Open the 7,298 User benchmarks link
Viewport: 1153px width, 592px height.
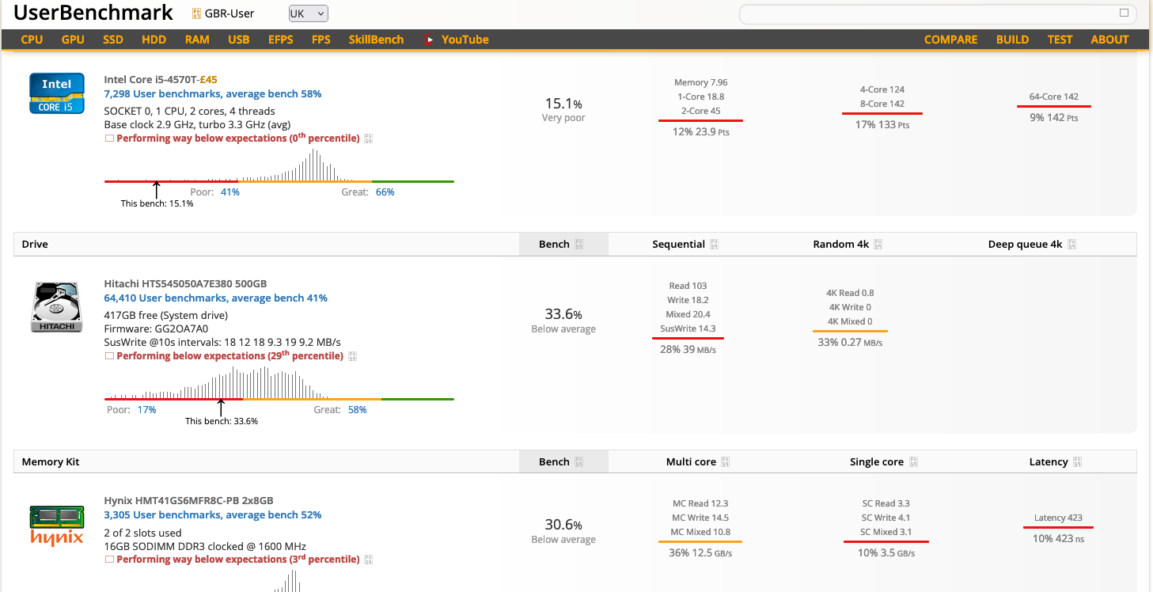click(x=212, y=93)
